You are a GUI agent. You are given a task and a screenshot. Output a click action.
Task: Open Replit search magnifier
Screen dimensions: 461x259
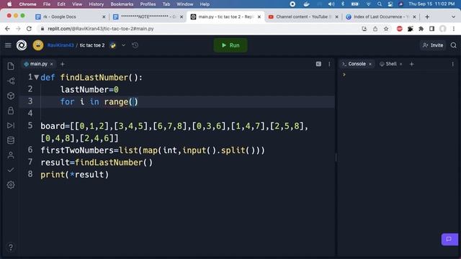453,45
